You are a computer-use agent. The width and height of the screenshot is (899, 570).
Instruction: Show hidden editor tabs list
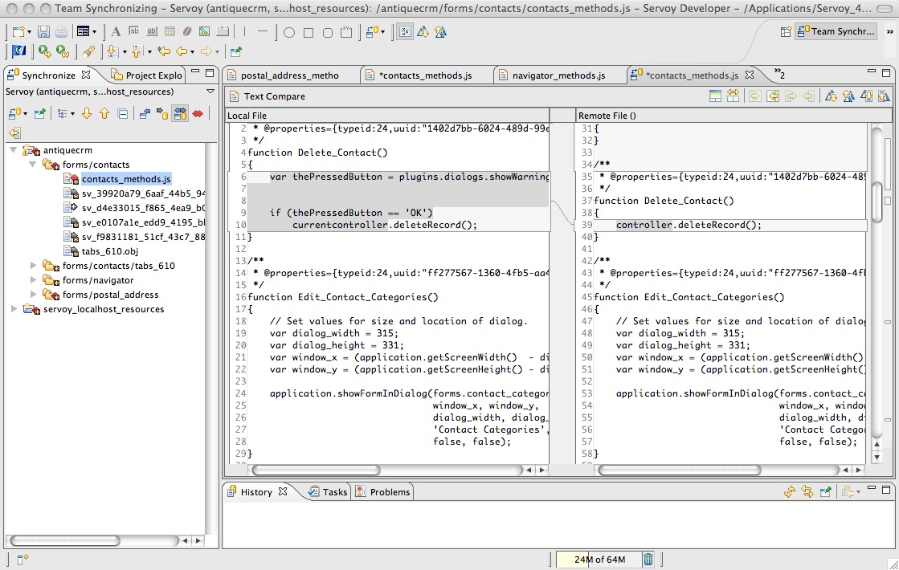point(778,75)
